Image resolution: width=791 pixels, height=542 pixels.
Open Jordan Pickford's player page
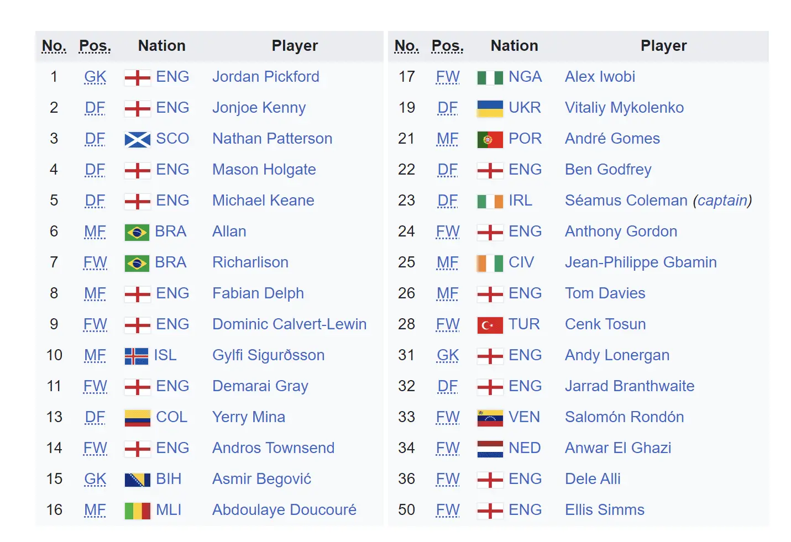[x=265, y=77]
